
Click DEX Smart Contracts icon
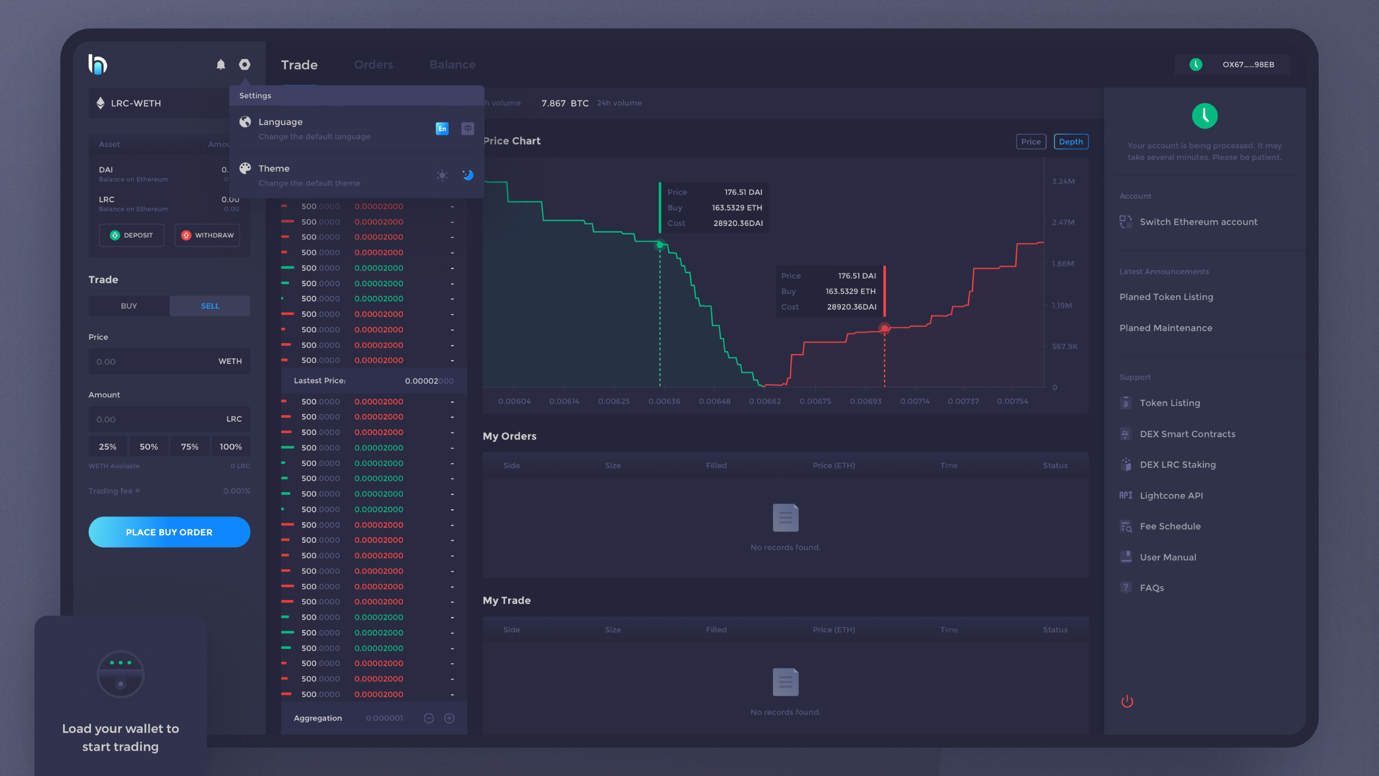coord(1126,434)
